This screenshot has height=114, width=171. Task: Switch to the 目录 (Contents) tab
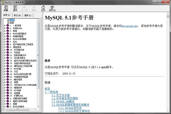7,15
